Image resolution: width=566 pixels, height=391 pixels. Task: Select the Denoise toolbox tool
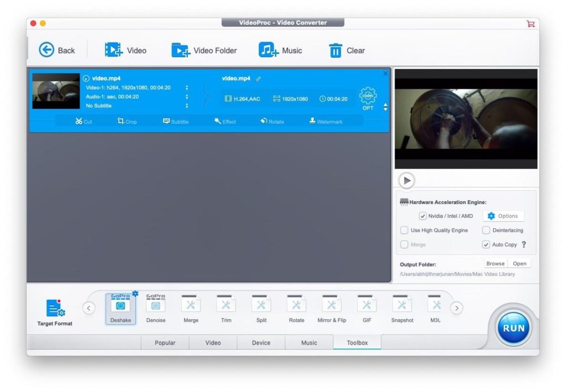coord(155,308)
